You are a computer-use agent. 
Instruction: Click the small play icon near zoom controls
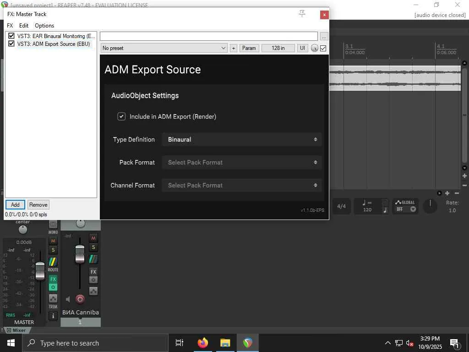pyautogui.click(x=439, y=193)
